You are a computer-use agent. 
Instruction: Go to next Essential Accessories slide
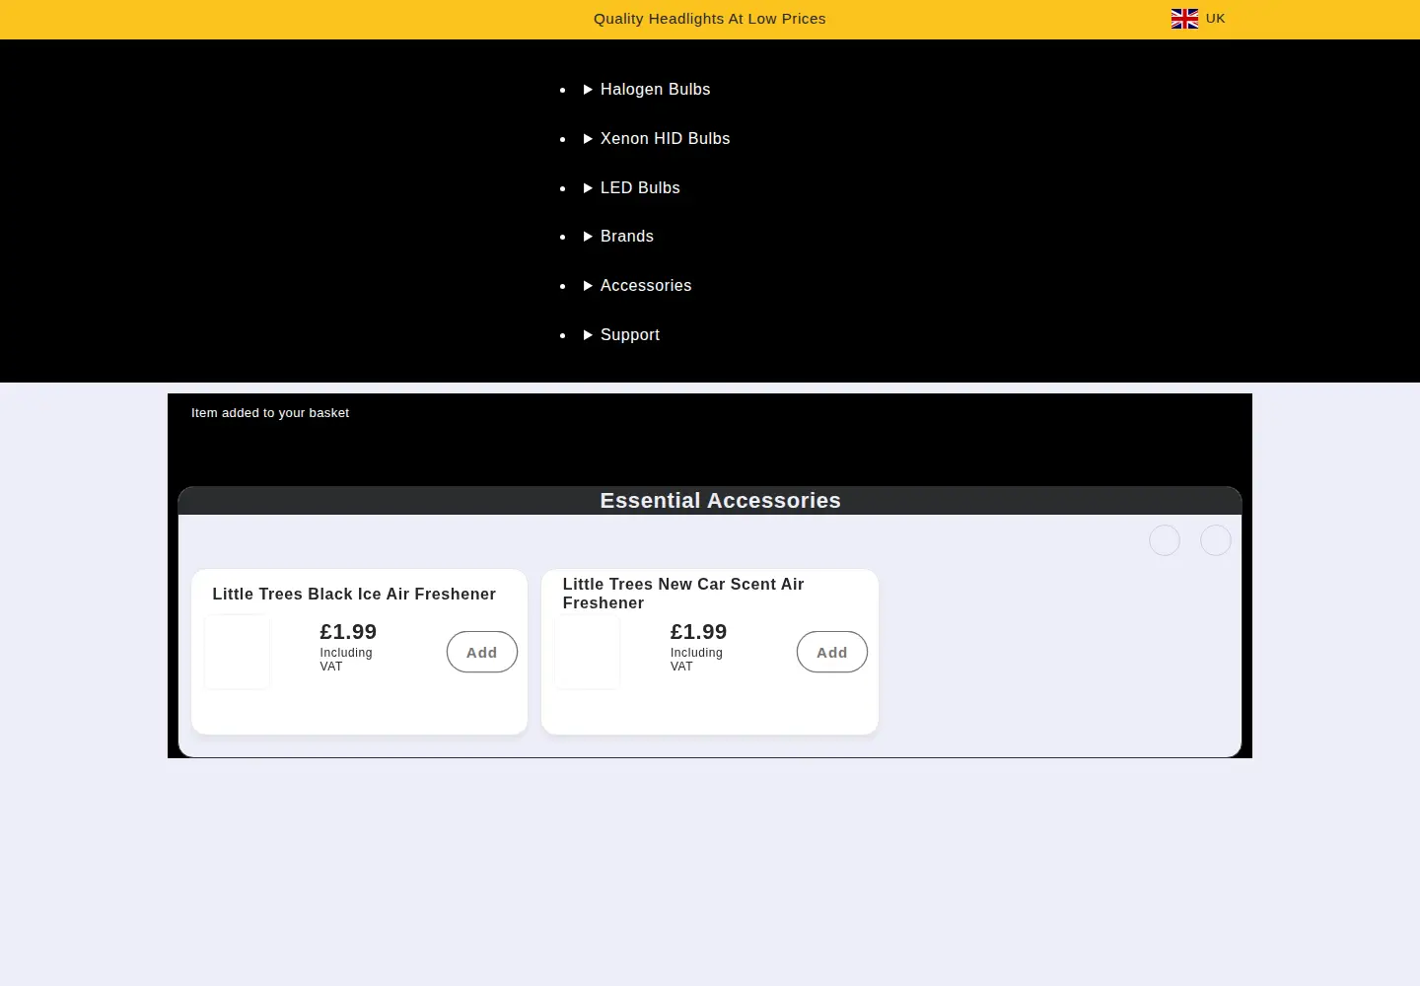1216,540
